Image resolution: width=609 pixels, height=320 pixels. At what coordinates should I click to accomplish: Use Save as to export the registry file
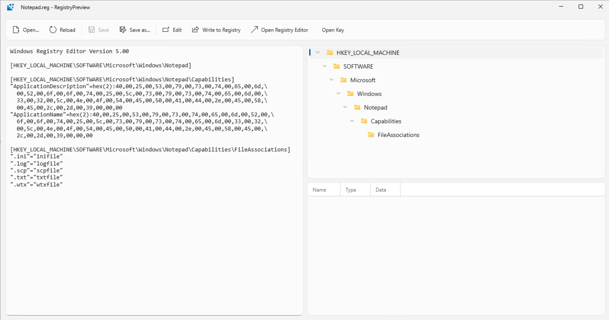(x=123, y=30)
